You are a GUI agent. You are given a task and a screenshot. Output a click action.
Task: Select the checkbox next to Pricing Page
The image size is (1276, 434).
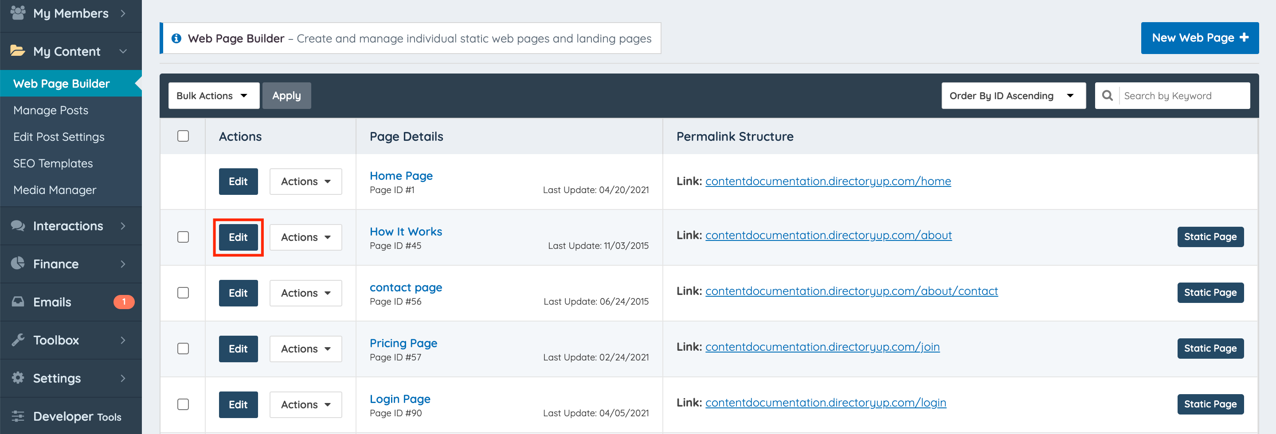(183, 349)
